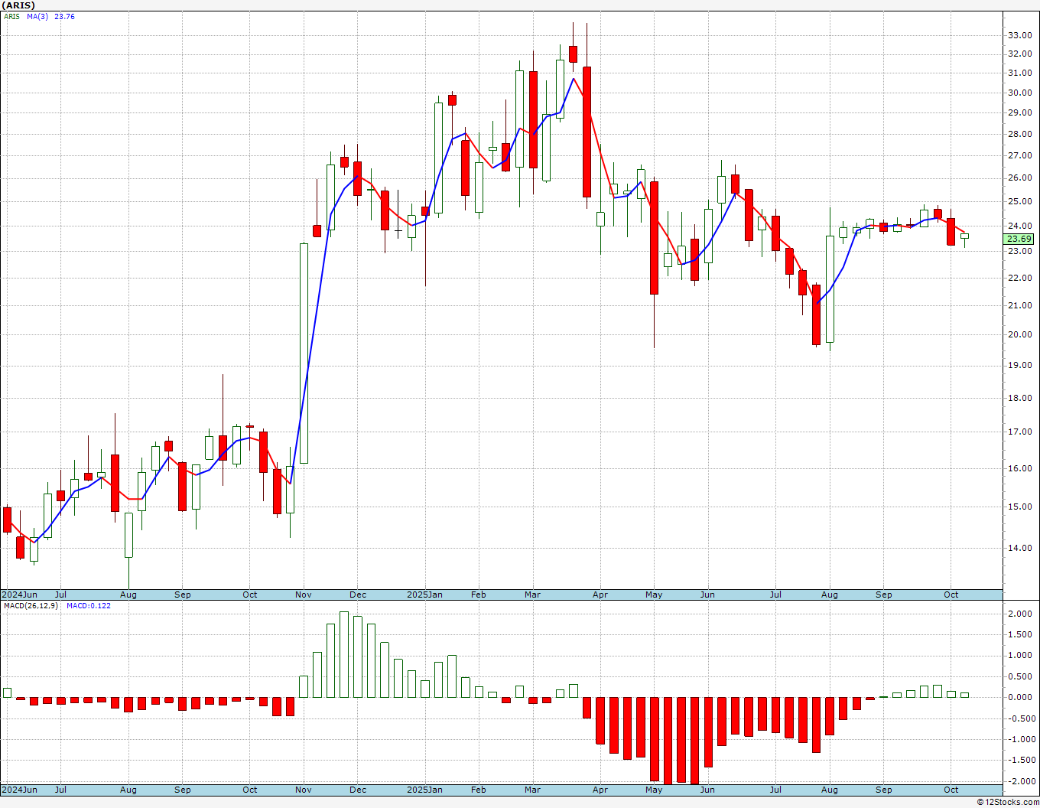The height and width of the screenshot is (808, 1040).
Task: Click 2025Jan on the price chart date axis
Action: 424,595
